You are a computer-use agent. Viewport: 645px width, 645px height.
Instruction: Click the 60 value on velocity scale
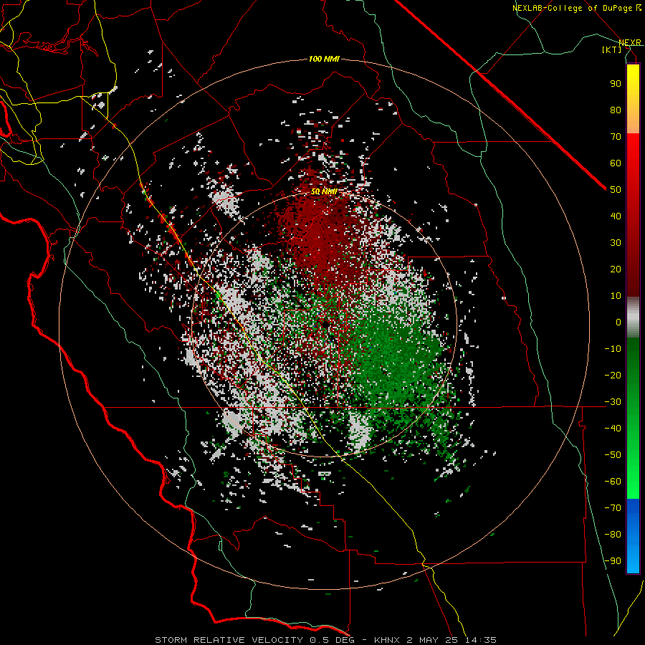pyautogui.click(x=616, y=163)
